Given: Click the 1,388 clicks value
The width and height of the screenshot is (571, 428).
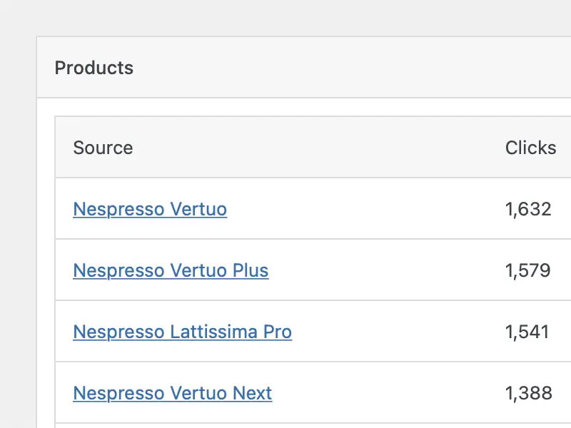Looking at the screenshot, I should pyautogui.click(x=528, y=393).
